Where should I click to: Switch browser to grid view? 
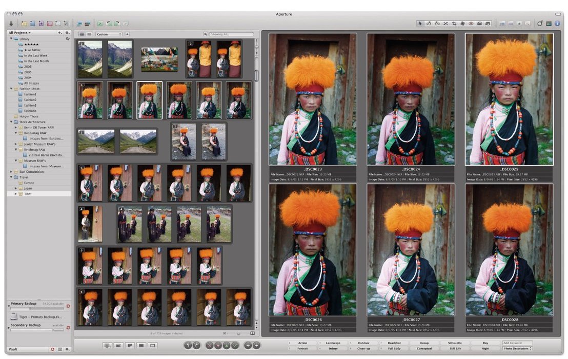click(x=82, y=34)
